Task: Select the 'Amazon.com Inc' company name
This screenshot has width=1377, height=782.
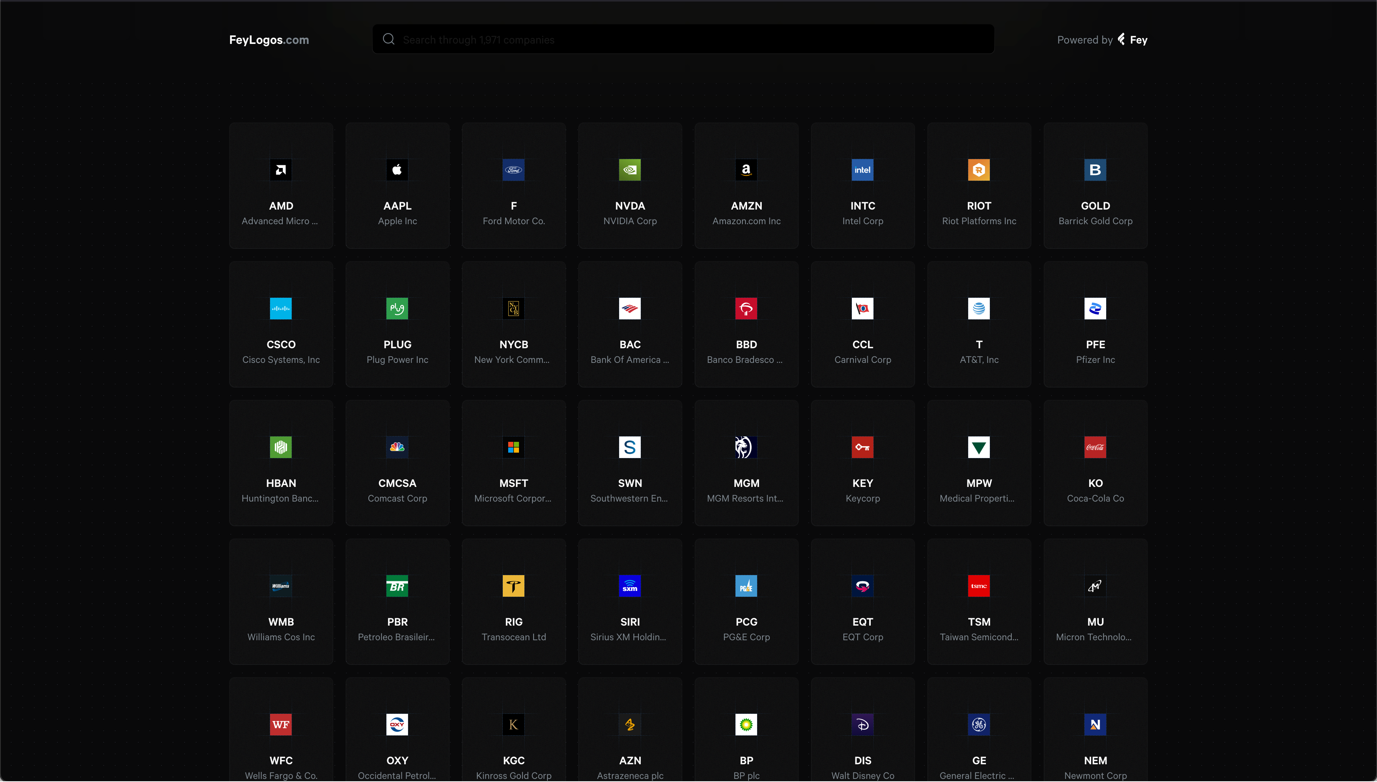Action: [x=747, y=221]
